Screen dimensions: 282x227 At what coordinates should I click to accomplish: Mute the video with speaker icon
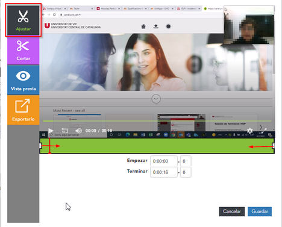point(78,131)
